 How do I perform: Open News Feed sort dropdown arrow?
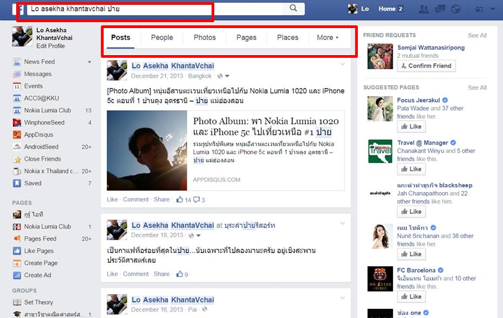click(x=90, y=62)
